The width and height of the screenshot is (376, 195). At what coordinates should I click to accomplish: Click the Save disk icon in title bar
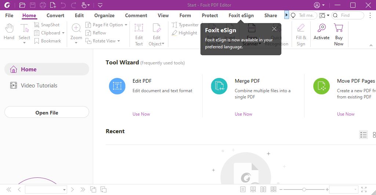pyautogui.click(x=33, y=5)
